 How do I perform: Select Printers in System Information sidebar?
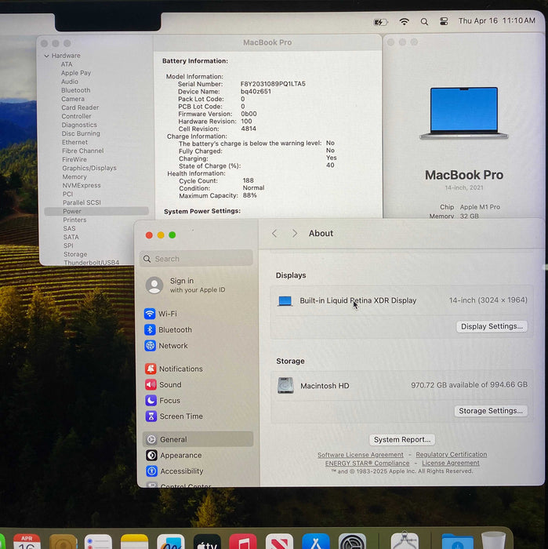[x=74, y=220]
